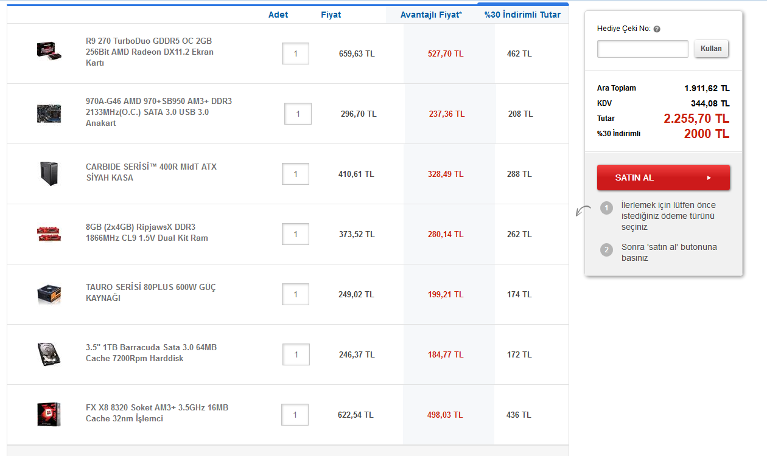Click quantity field for FX X8 8320 İşlemci

[295, 415]
